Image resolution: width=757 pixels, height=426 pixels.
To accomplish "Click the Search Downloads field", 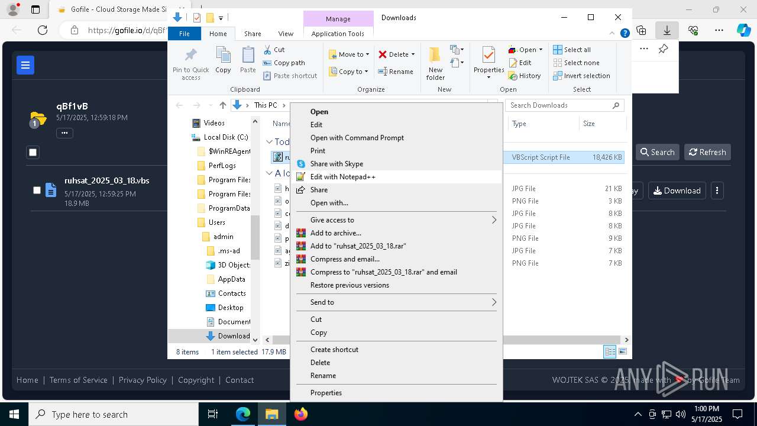I will pyautogui.click(x=564, y=105).
